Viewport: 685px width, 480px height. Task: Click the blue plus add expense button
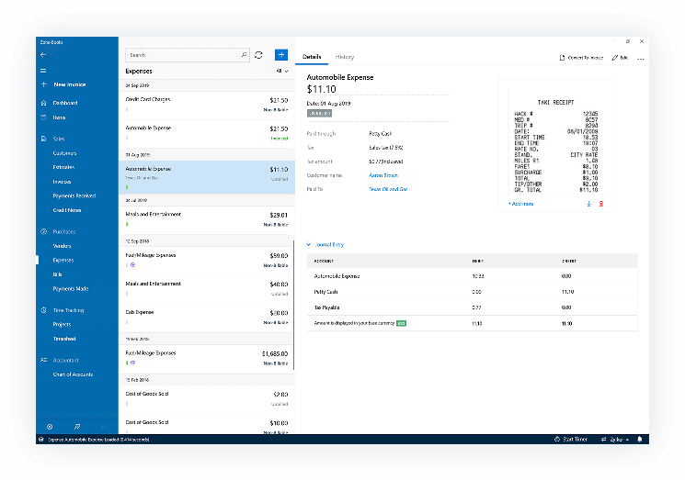[281, 55]
